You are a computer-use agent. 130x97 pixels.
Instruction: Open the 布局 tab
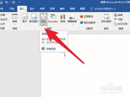42,9
